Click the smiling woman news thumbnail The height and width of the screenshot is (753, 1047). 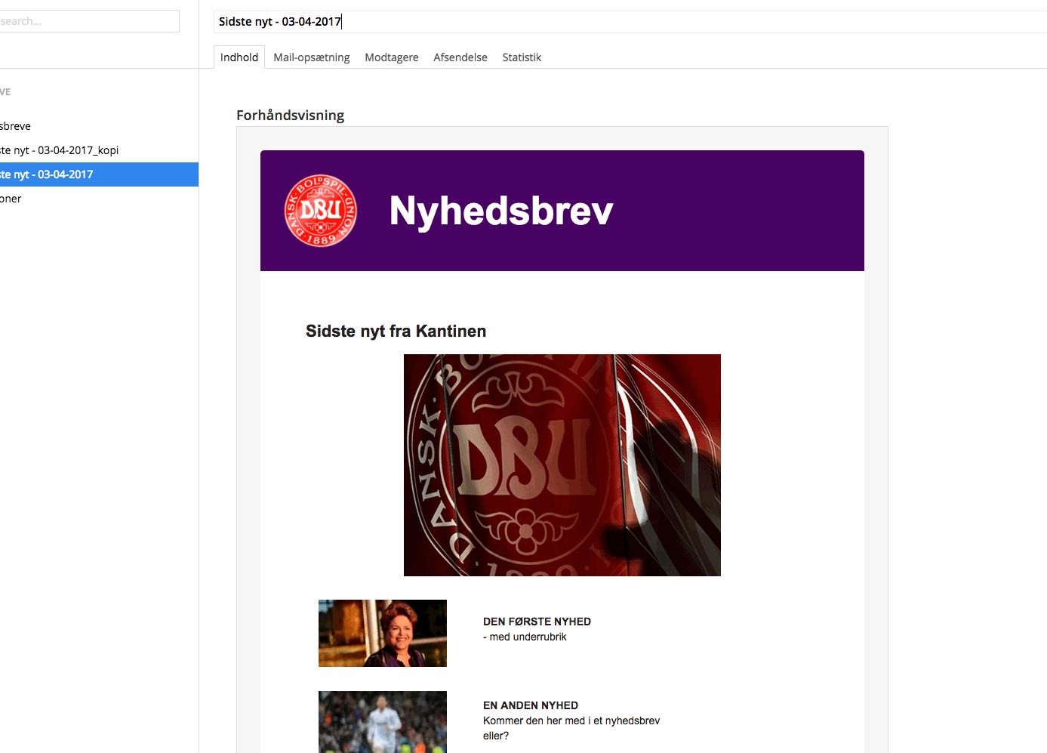(x=382, y=633)
